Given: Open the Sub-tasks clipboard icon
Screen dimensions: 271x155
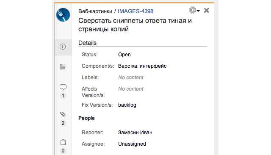Looking at the screenshot, I should coord(63,142).
